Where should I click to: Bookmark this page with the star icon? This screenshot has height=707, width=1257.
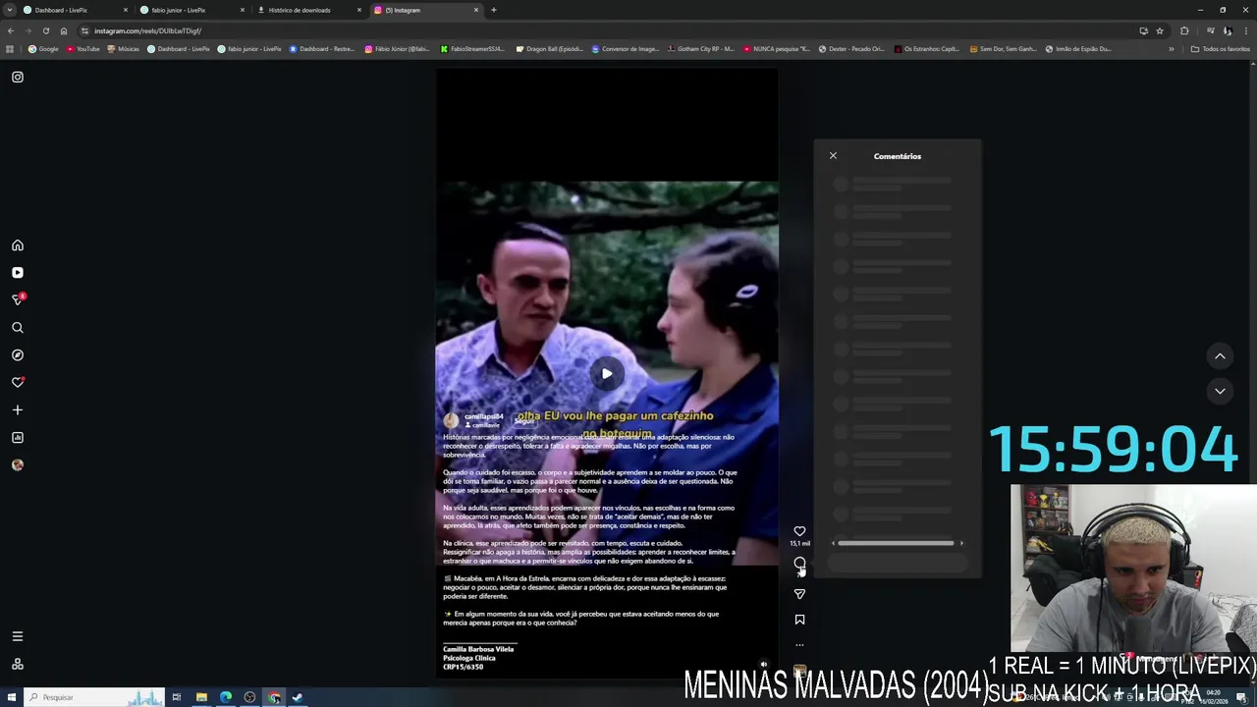(1160, 30)
